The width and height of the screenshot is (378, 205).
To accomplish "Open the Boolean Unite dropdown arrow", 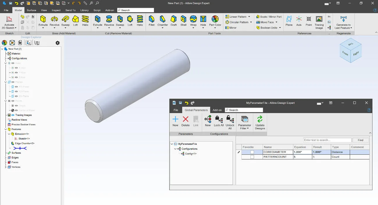I will (x=280, y=28).
